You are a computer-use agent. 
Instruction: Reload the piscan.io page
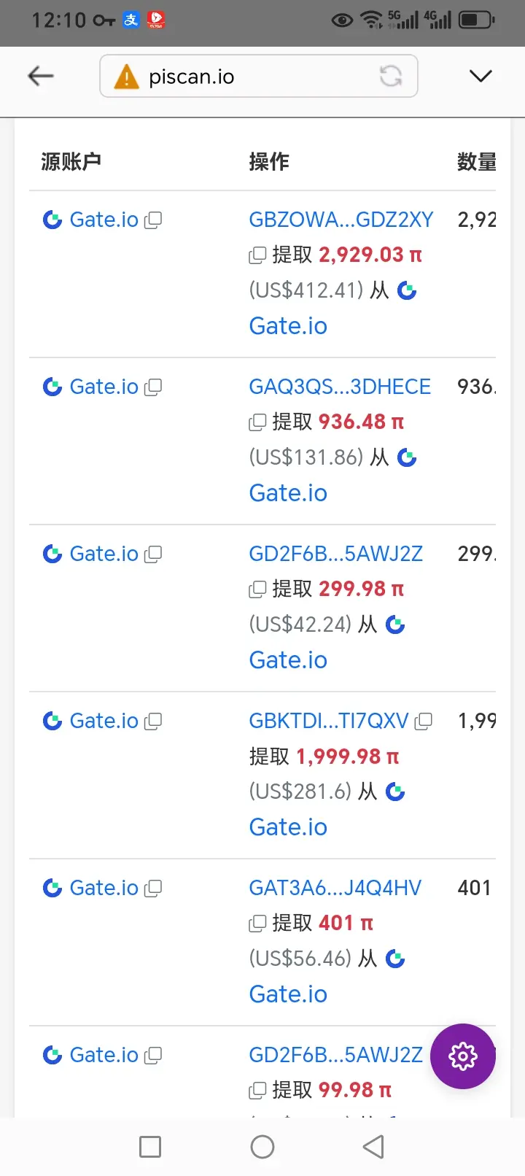coord(391,76)
